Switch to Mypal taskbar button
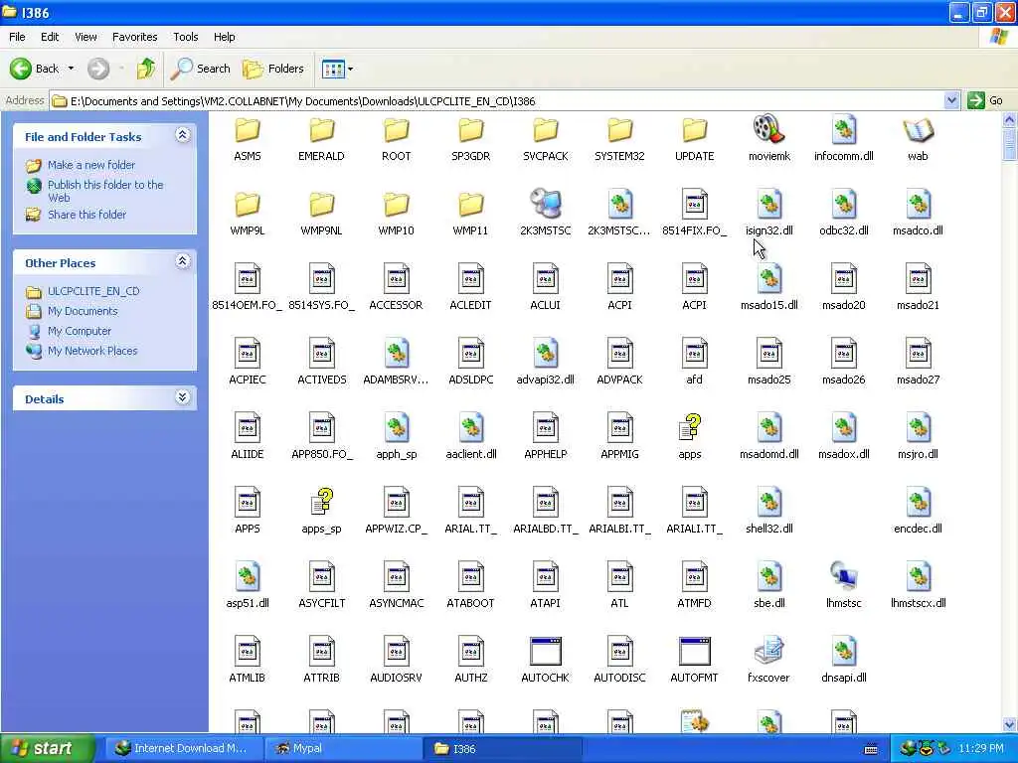Screen dimensions: 1018x763 click(x=343, y=748)
